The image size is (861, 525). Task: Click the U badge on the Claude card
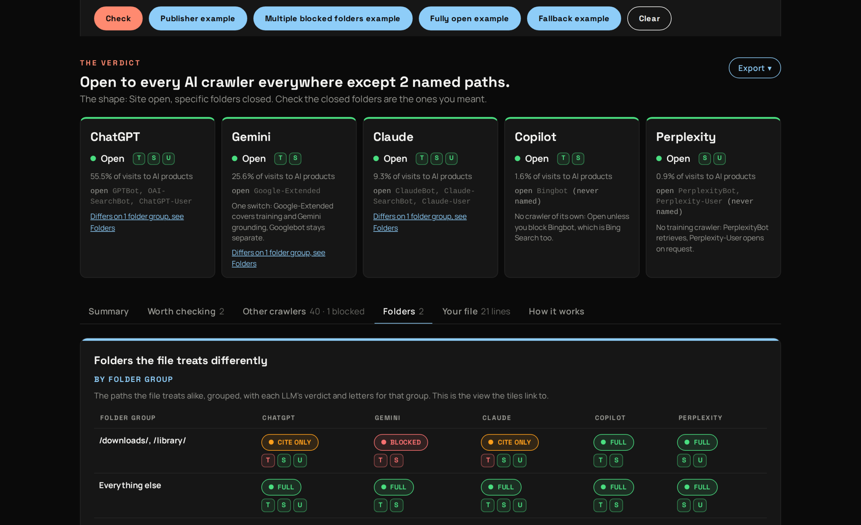(x=451, y=159)
